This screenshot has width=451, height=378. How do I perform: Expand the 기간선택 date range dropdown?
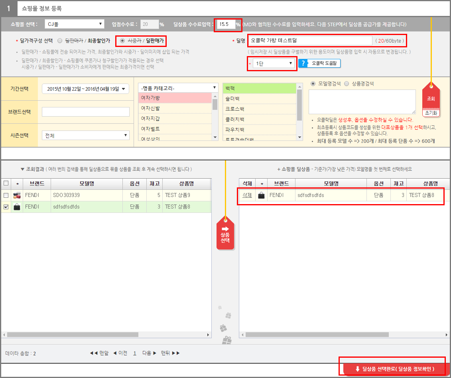pyautogui.click(x=85, y=89)
